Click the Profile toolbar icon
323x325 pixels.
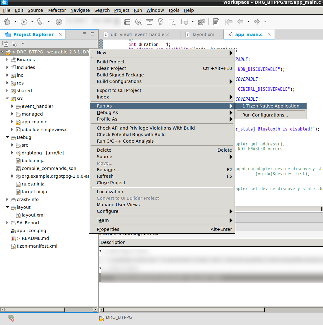click(40, 21)
